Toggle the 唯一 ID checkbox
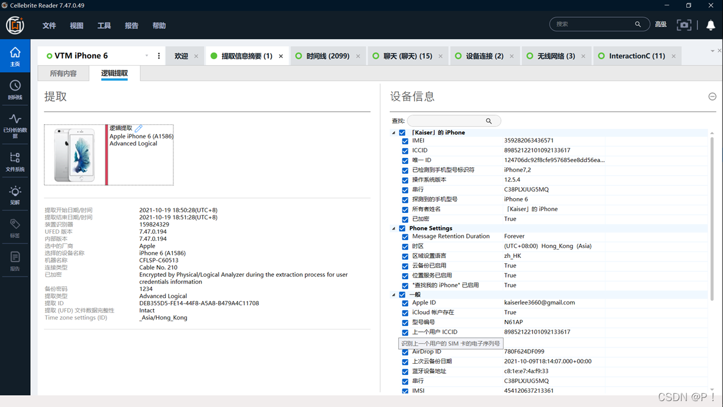Image resolution: width=723 pixels, height=407 pixels. pyautogui.click(x=405, y=161)
